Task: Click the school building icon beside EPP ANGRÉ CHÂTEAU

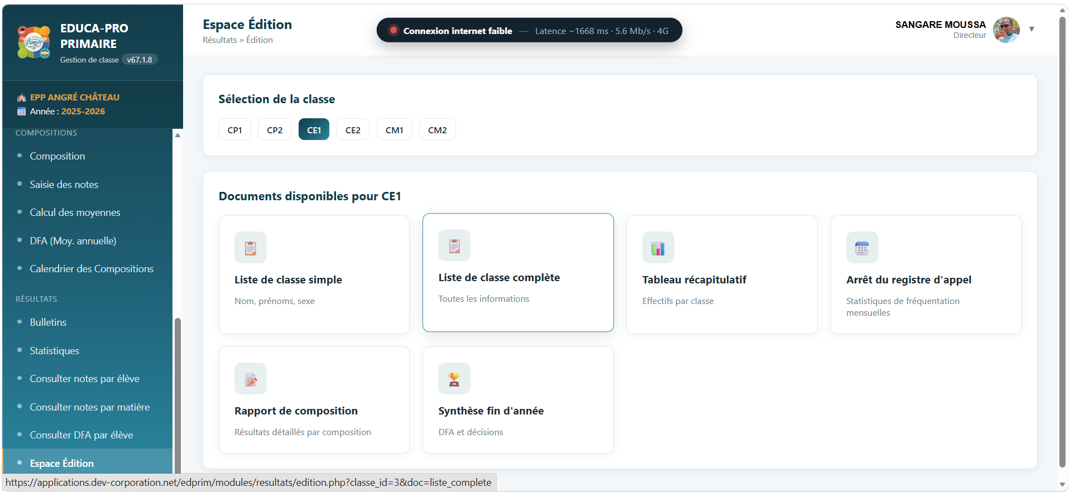Action: [x=22, y=98]
